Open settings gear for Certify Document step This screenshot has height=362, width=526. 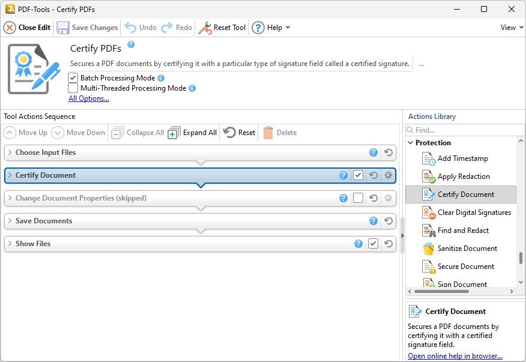pyautogui.click(x=388, y=175)
